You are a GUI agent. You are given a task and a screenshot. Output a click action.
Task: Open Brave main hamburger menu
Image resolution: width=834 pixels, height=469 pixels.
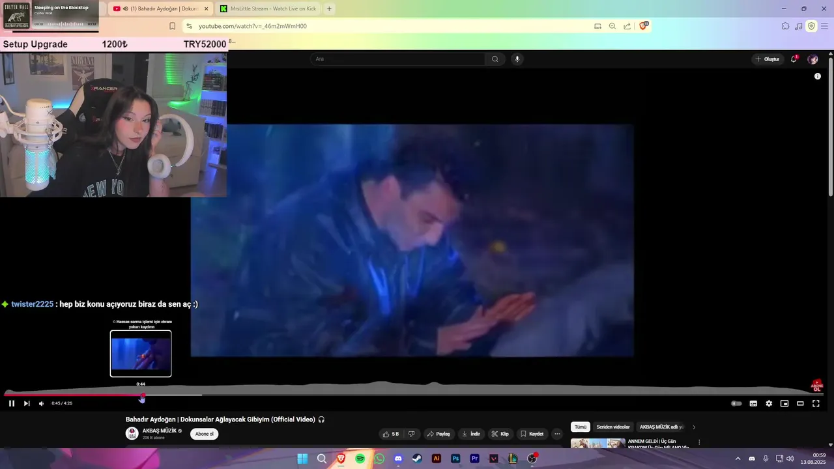coord(825,26)
